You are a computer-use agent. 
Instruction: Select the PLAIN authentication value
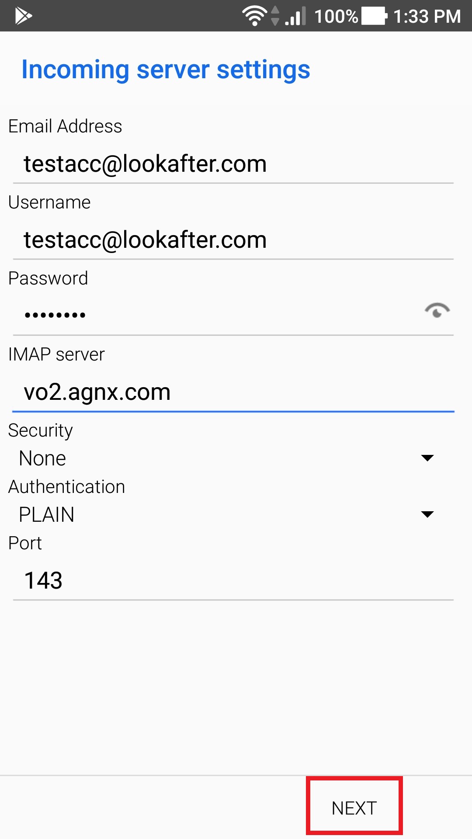[x=47, y=515]
